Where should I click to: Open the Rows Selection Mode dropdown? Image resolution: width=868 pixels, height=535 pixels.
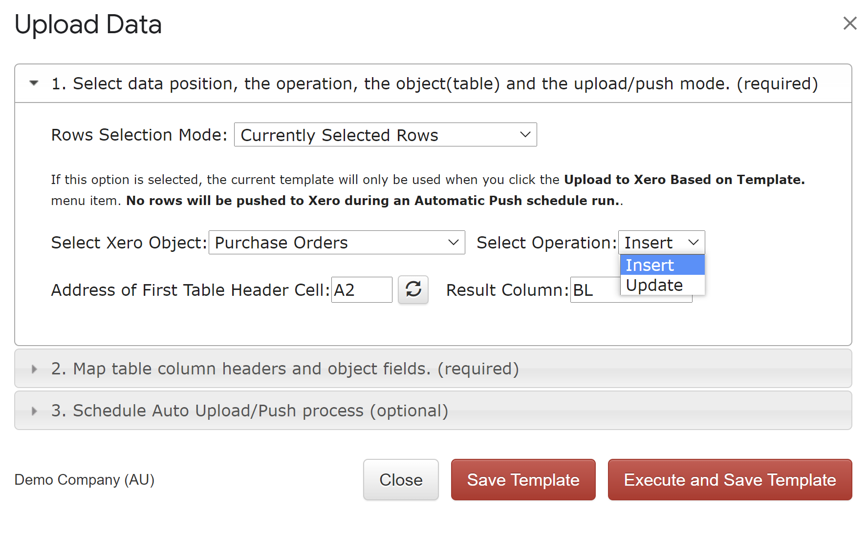pyautogui.click(x=385, y=135)
